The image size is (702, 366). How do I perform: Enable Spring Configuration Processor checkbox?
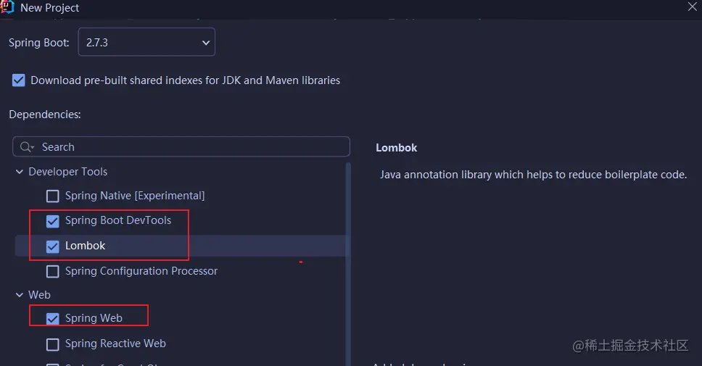click(x=53, y=271)
